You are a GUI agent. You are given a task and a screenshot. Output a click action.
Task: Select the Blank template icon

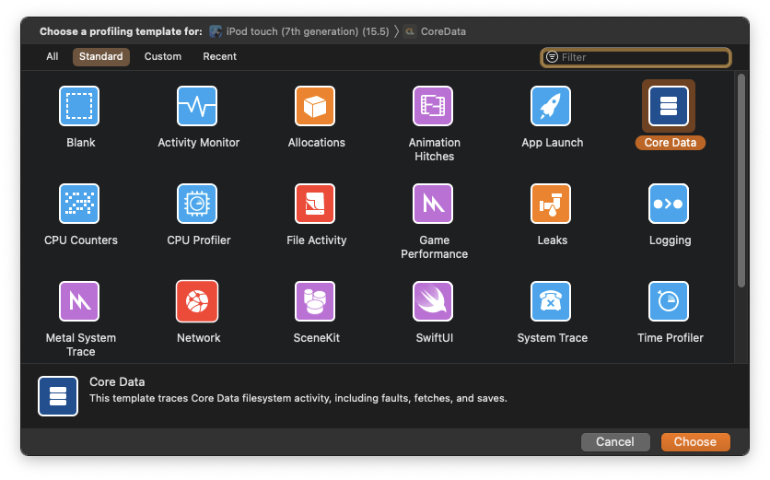pos(79,106)
